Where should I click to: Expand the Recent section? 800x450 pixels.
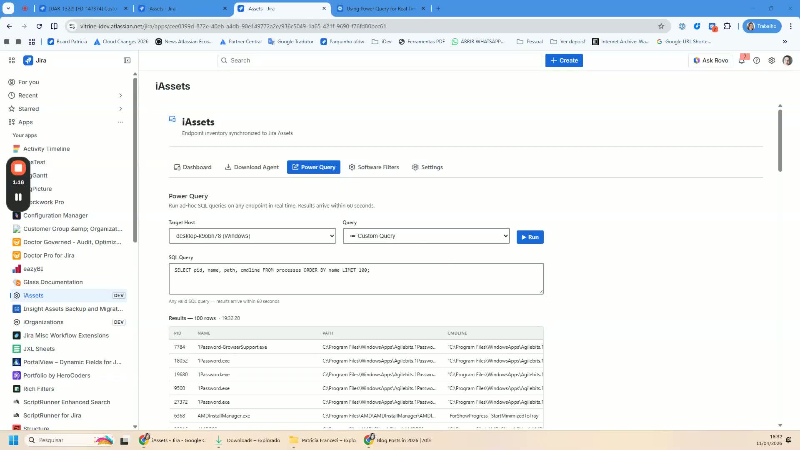[120, 95]
